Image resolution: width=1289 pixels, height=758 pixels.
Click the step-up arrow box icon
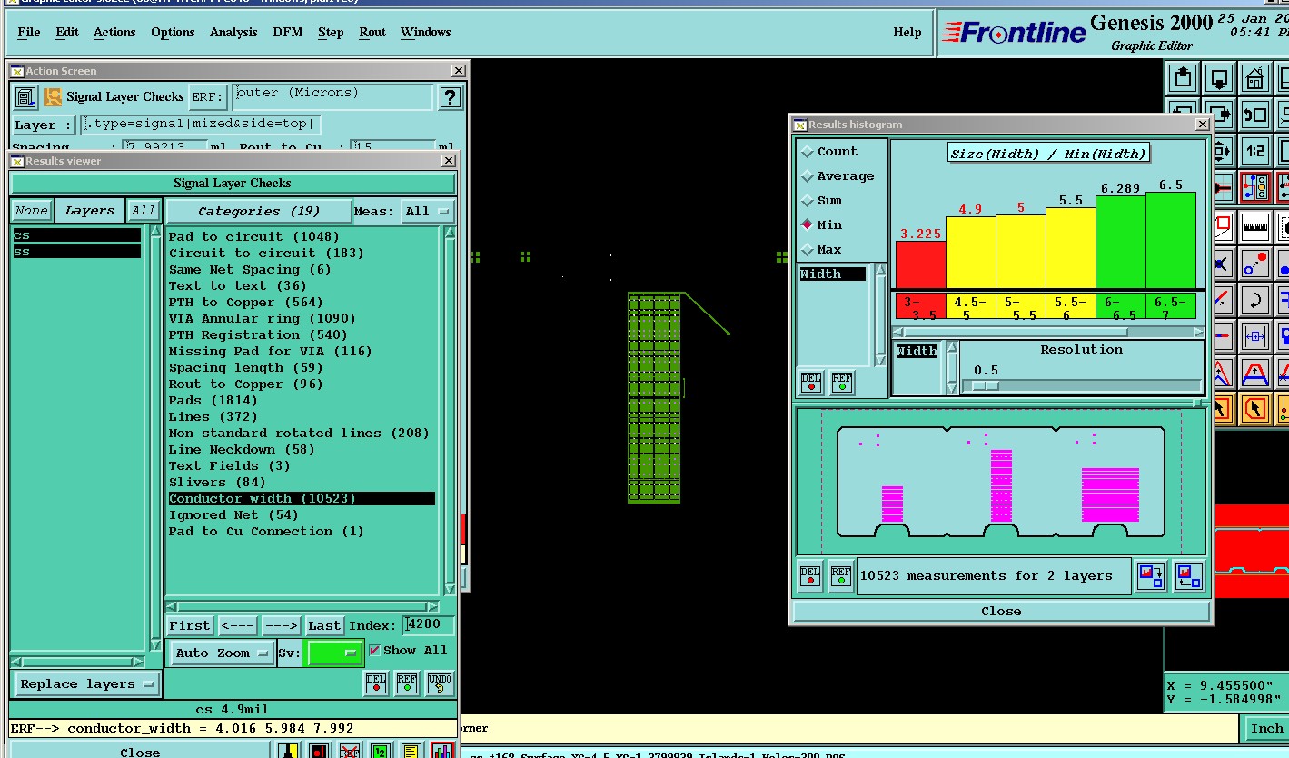click(1183, 77)
